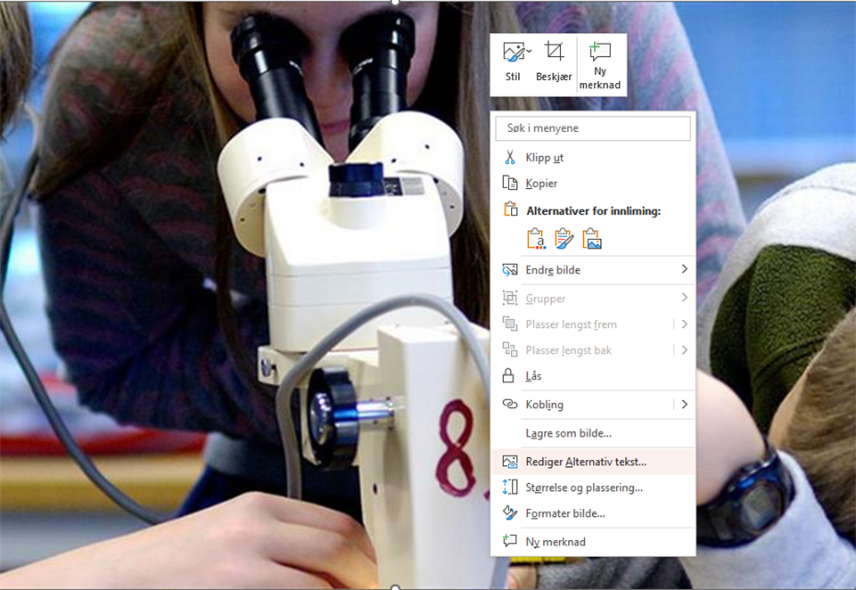The height and width of the screenshot is (590, 856).
Task: Select Rediger Alternativ tekst menu entry
Action: click(586, 462)
